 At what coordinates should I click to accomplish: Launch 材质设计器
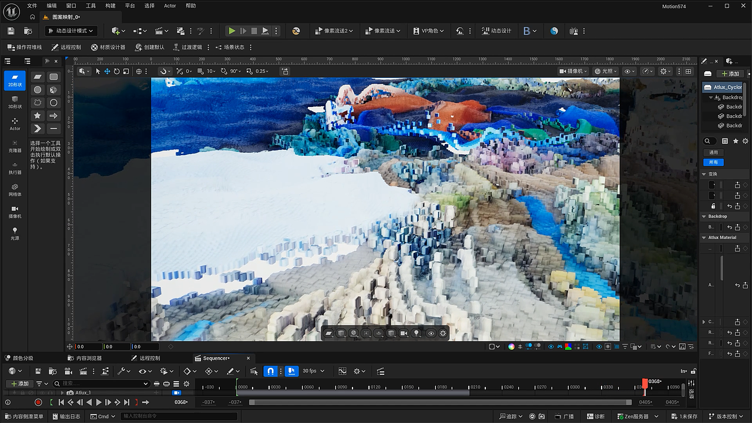(108, 47)
